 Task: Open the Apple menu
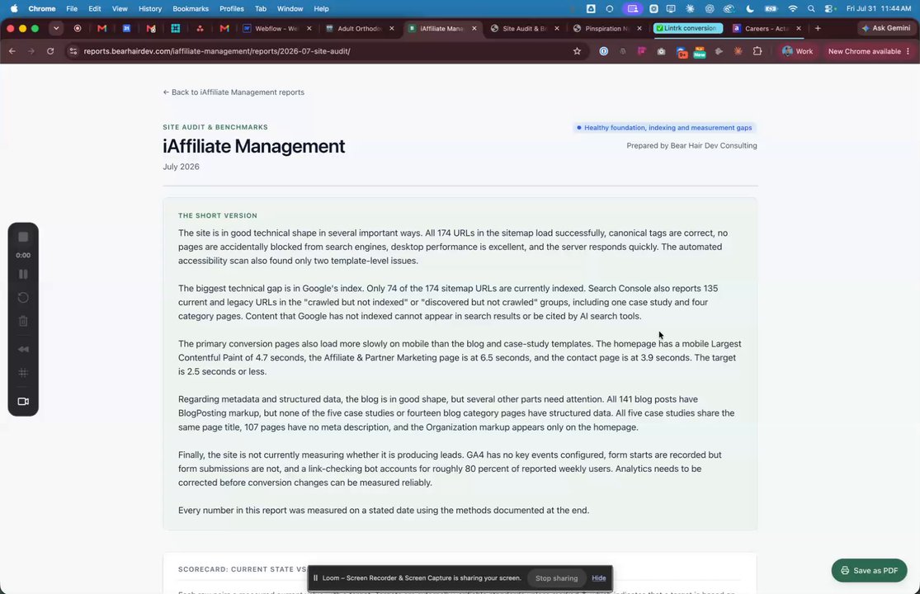pos(14,9)
